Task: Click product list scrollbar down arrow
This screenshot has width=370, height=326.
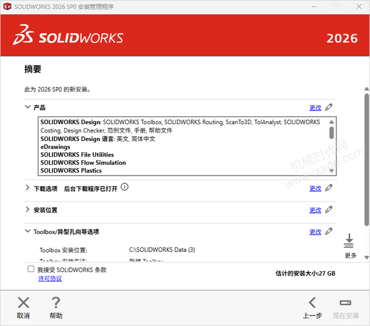Action: tap(331, 171)
